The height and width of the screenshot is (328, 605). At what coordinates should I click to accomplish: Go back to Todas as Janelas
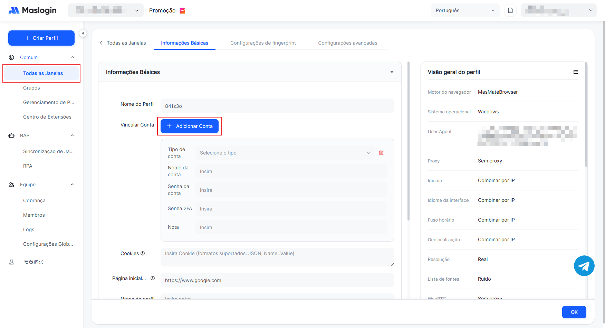[x=123, y=43]
